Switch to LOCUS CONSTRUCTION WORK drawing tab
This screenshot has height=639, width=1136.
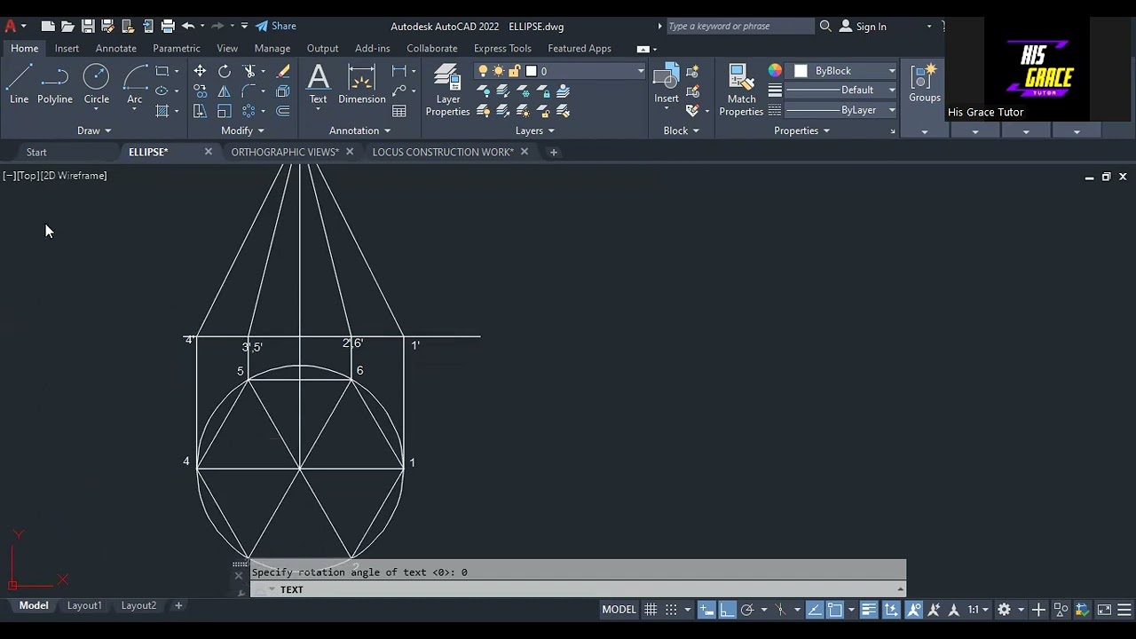[x=443, y=152]
